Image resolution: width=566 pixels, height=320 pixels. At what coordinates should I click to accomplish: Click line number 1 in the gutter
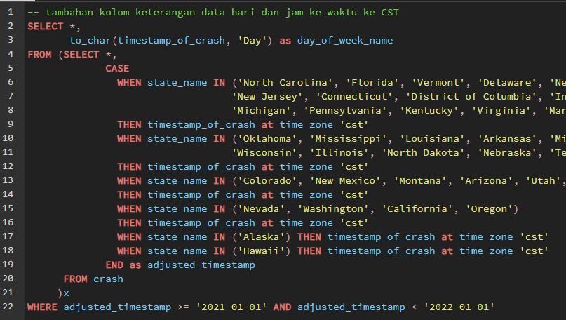tap(10, 12)
